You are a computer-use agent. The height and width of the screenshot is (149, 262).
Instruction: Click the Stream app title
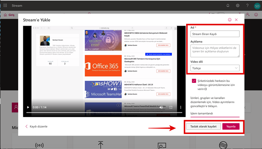tap(17, 6)
